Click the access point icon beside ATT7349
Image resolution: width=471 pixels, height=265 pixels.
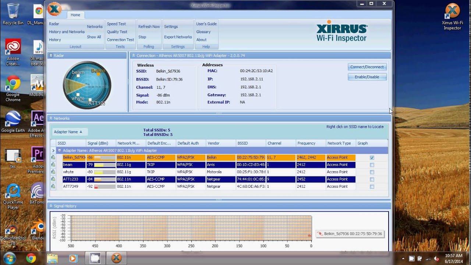[53, 187]
